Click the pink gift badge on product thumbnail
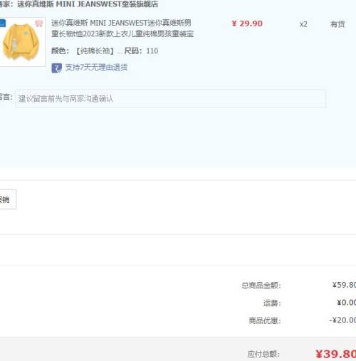Image resolution: width=356 pixels, height=361 pixels. click(39, 23)
